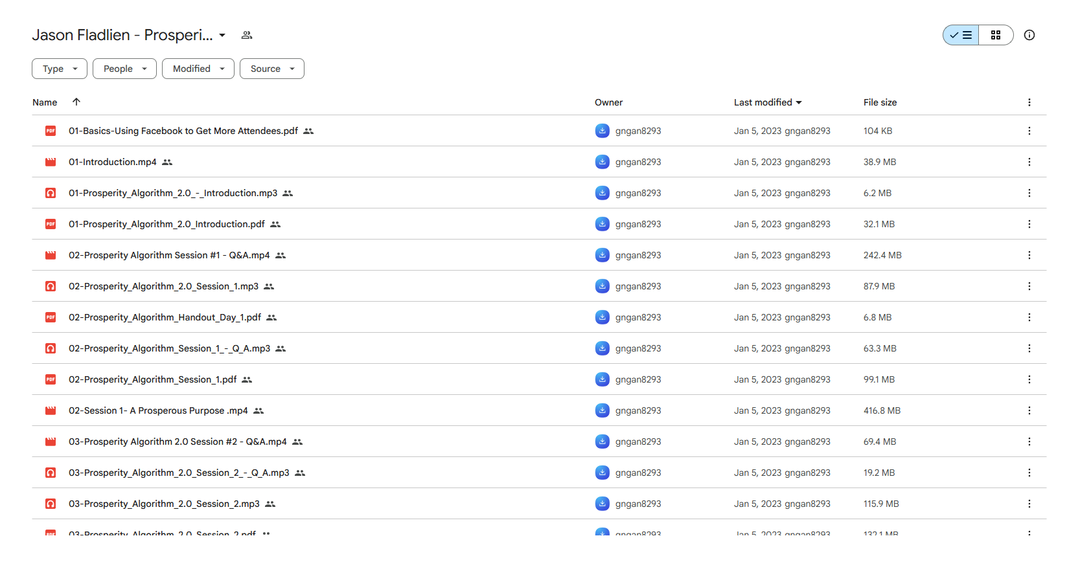The image size is (1091, 571).
Task: Click the video icon for 01-Introduction.mp4
Action: click(x=51, y=162)
